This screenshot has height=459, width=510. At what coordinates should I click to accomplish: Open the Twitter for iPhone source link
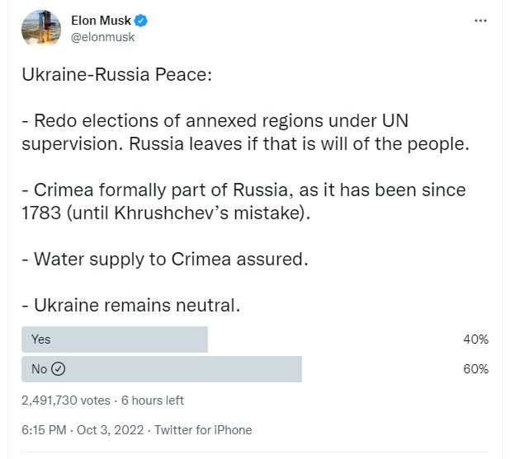[x=203, y=430]
